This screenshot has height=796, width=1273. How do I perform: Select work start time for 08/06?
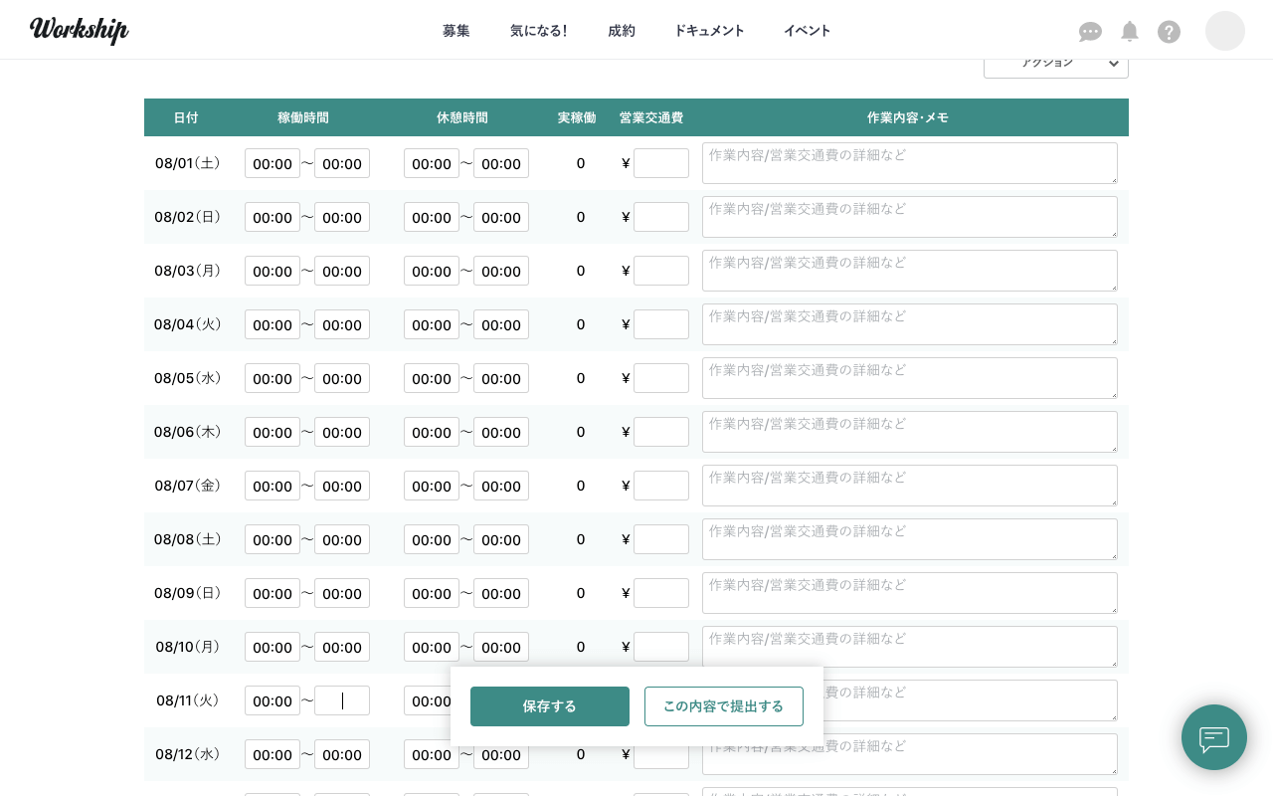[273, 432]
